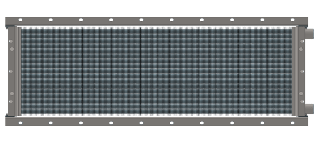
Task: Select the rightmost hole on top frame rail
Action: tap(292, 20)
